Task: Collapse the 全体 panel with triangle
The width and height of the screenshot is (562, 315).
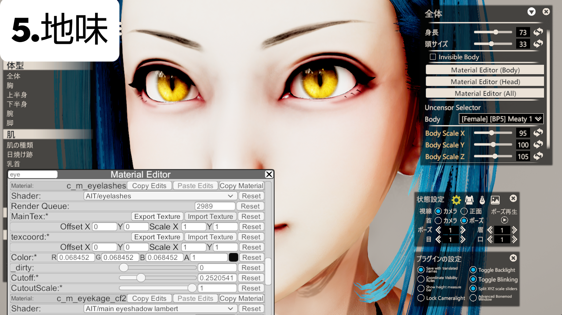Action: (x=532, y=12)
